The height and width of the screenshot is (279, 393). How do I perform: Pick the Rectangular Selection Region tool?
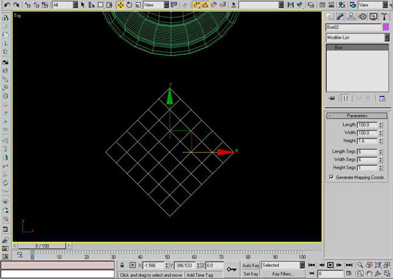coord(100,5)
